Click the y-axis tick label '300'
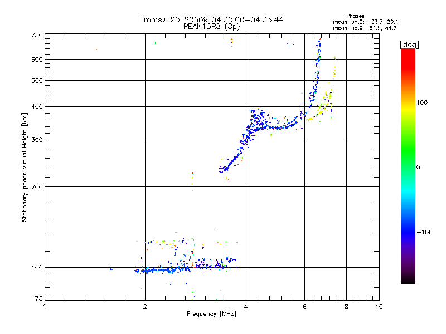This screenshot has width=446, height=334. coord(37,140)
